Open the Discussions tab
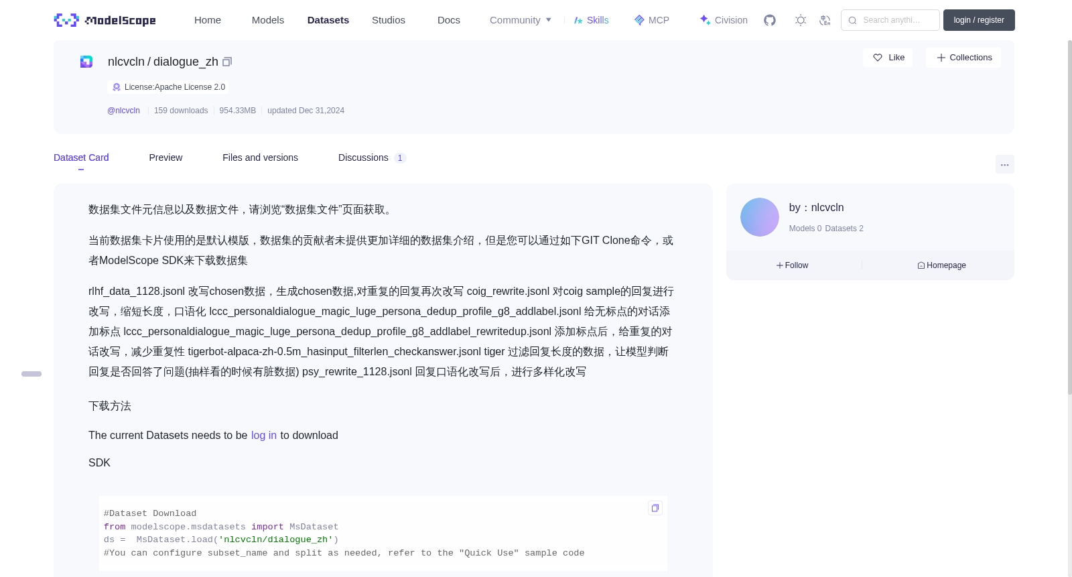This screenshot has width=1072, height=577. click(372, 157)
